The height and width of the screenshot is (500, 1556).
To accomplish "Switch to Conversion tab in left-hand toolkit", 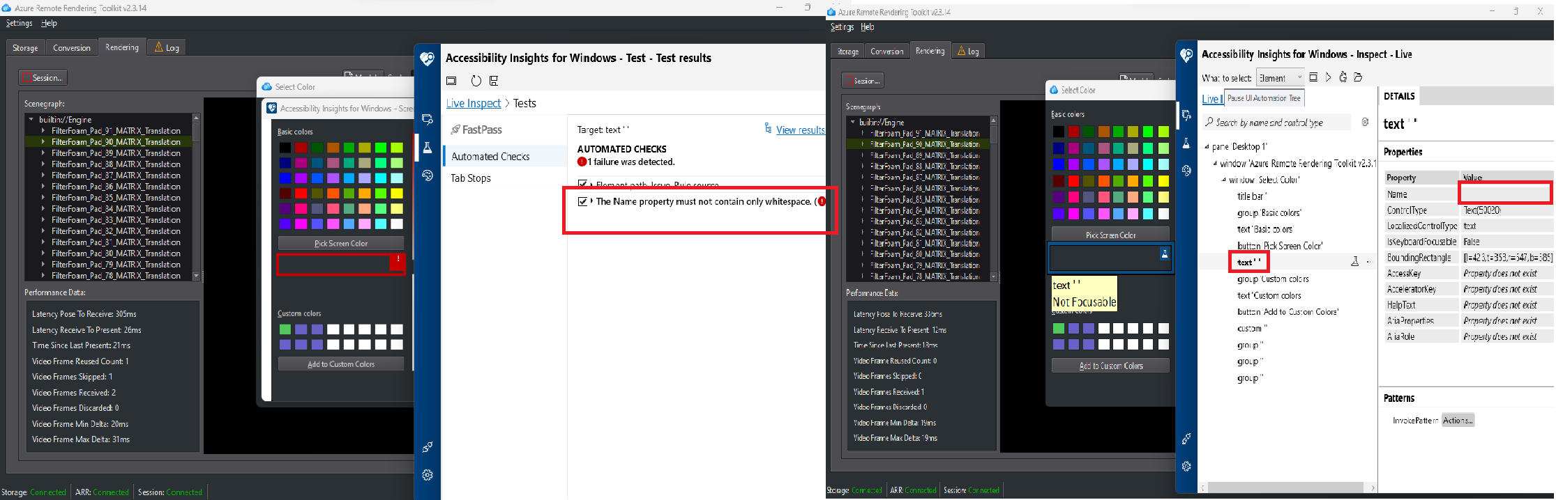I will tap(72, 48).
